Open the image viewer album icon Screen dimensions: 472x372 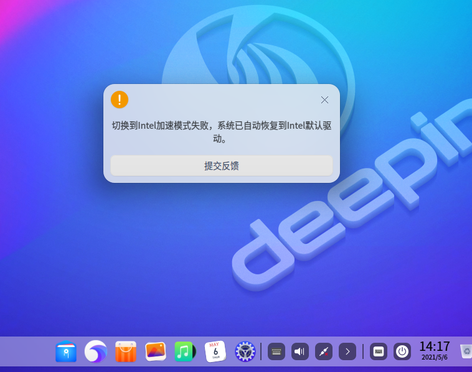tap(156, 351)
